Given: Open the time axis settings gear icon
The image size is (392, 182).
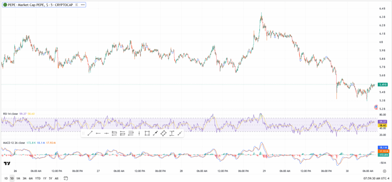Looking at the screenshot, I should click(384, 171).
